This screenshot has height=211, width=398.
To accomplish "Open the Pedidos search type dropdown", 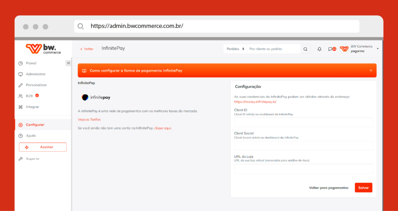I will coord(235,49).
